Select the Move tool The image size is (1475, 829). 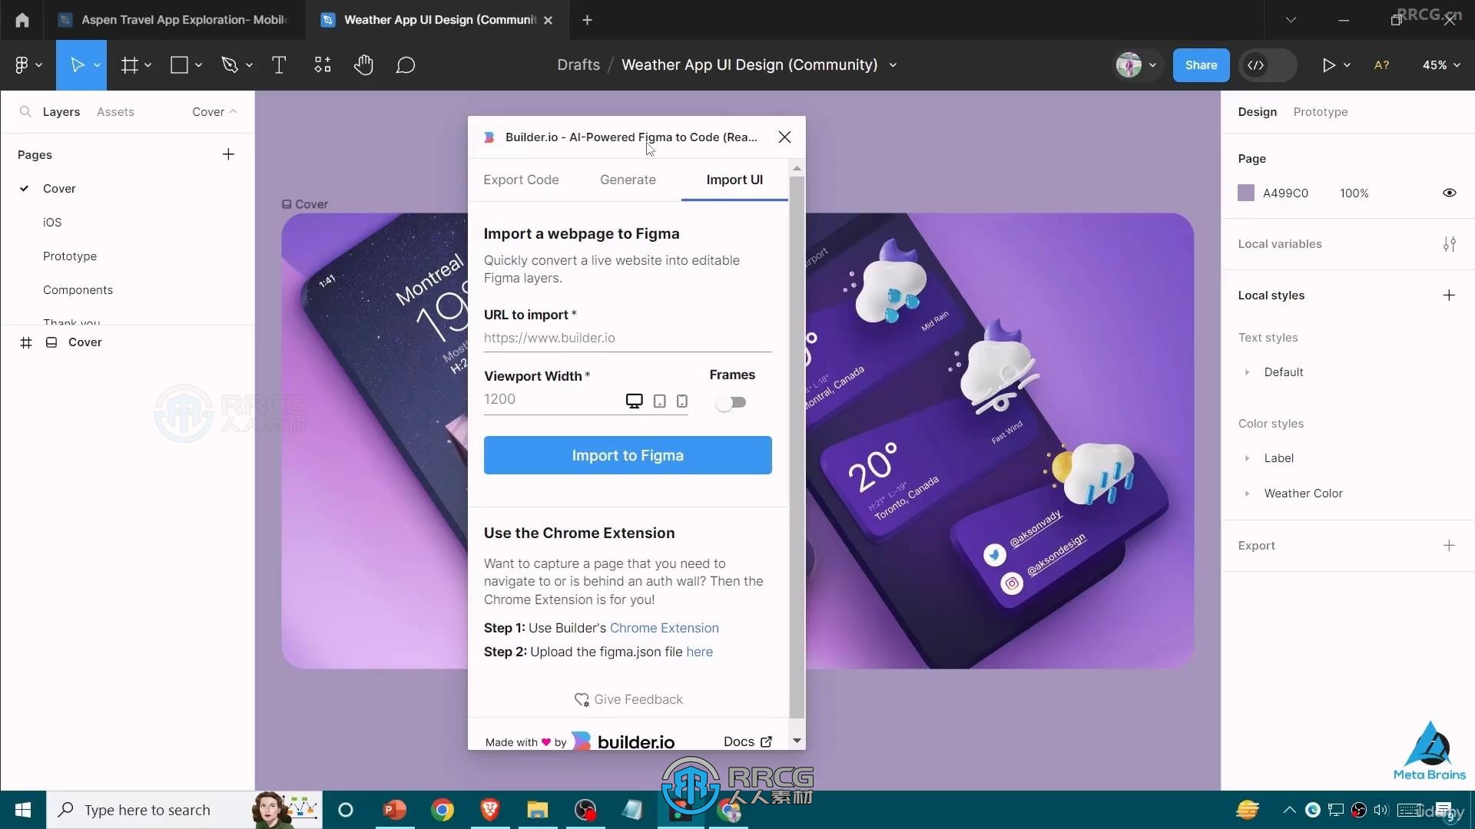[x=77, y=65]
